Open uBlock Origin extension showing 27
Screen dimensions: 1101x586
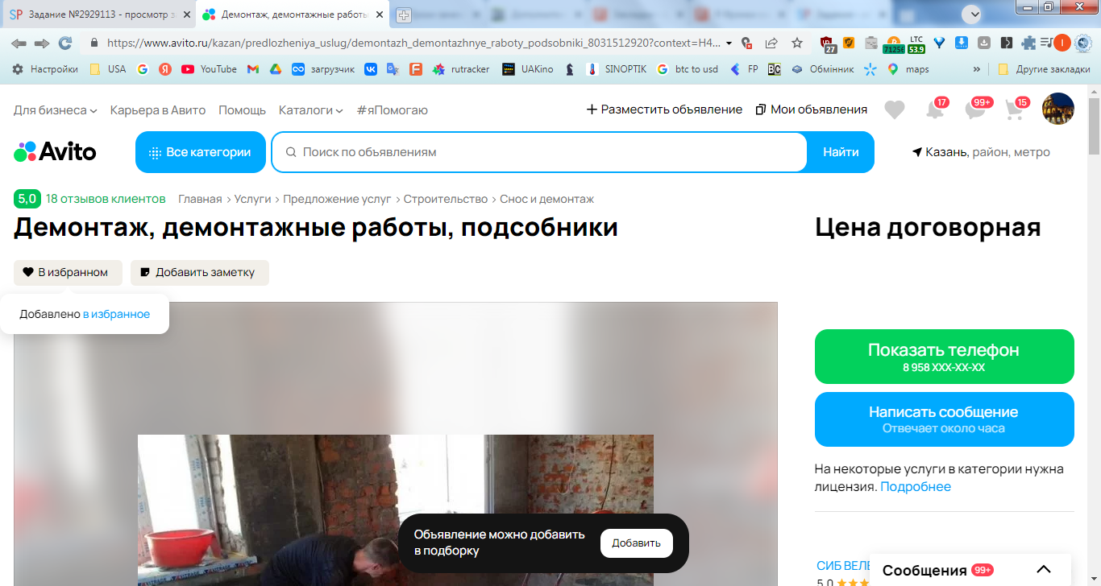pyautogui.click(x=829, y=43)
